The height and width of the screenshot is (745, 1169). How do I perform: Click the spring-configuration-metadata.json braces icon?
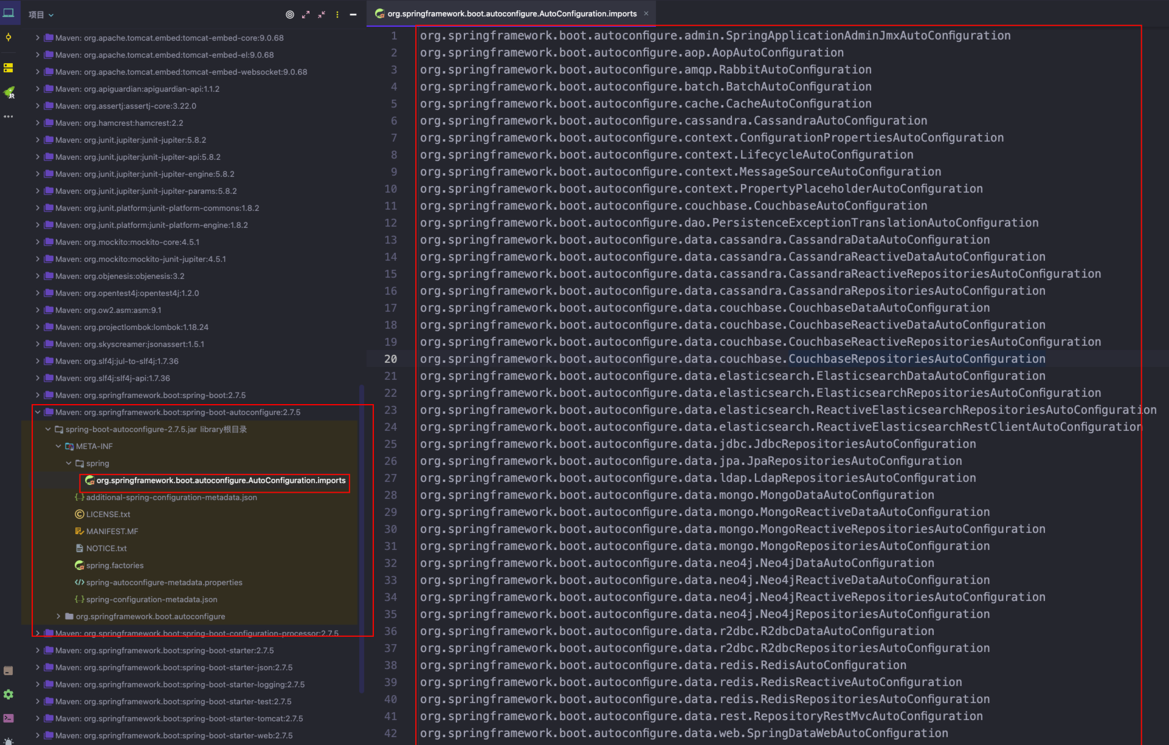click(x=79, y=599)
